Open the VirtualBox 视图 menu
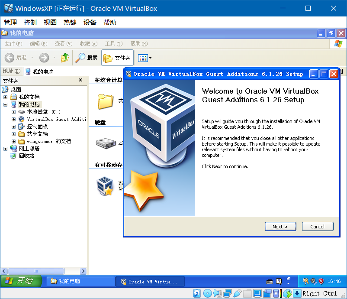347x299 pixels. pyautogui.click(x=50, y=22)
